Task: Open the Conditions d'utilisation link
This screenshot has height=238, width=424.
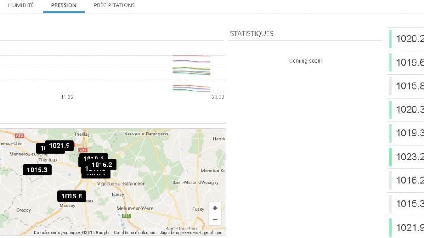Action: (x=134, y=233)
